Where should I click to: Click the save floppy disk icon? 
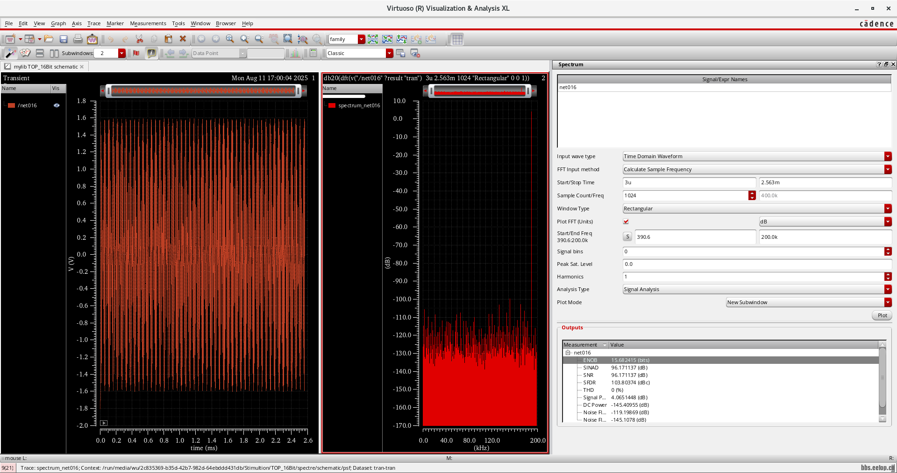click(64, 39)
